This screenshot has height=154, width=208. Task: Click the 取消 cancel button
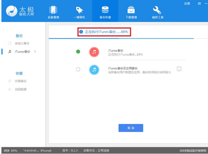131,128
